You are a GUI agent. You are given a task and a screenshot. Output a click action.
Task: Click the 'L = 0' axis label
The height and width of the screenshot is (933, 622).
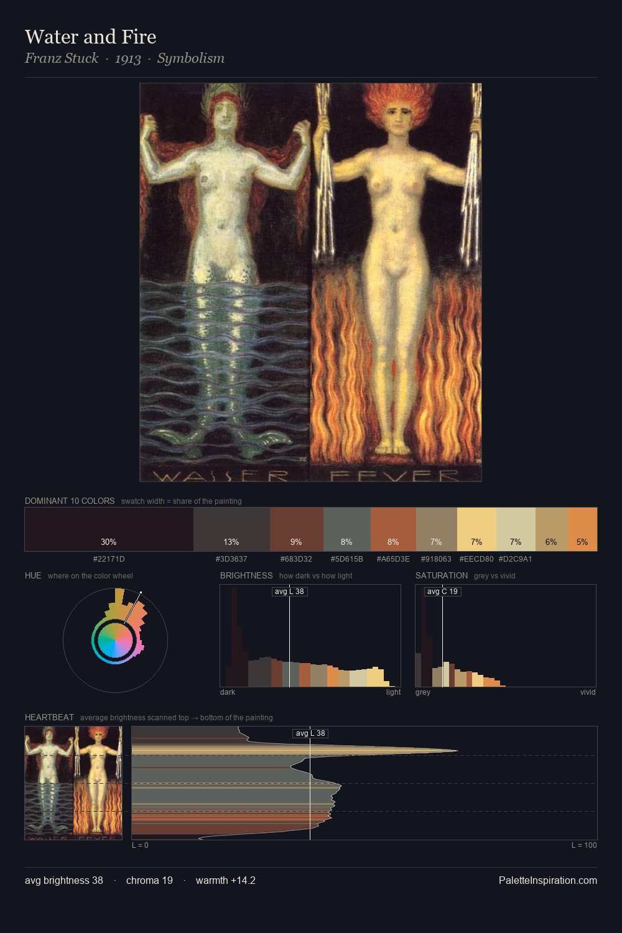click(140, 845)
